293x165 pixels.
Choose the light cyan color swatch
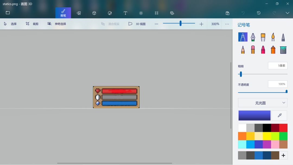click(242, 144)
